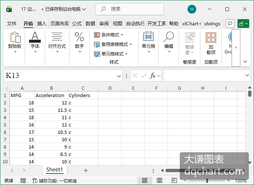Open the Number (数字) format group
Screen dimensions: 254x185
(x=79, y=43)
